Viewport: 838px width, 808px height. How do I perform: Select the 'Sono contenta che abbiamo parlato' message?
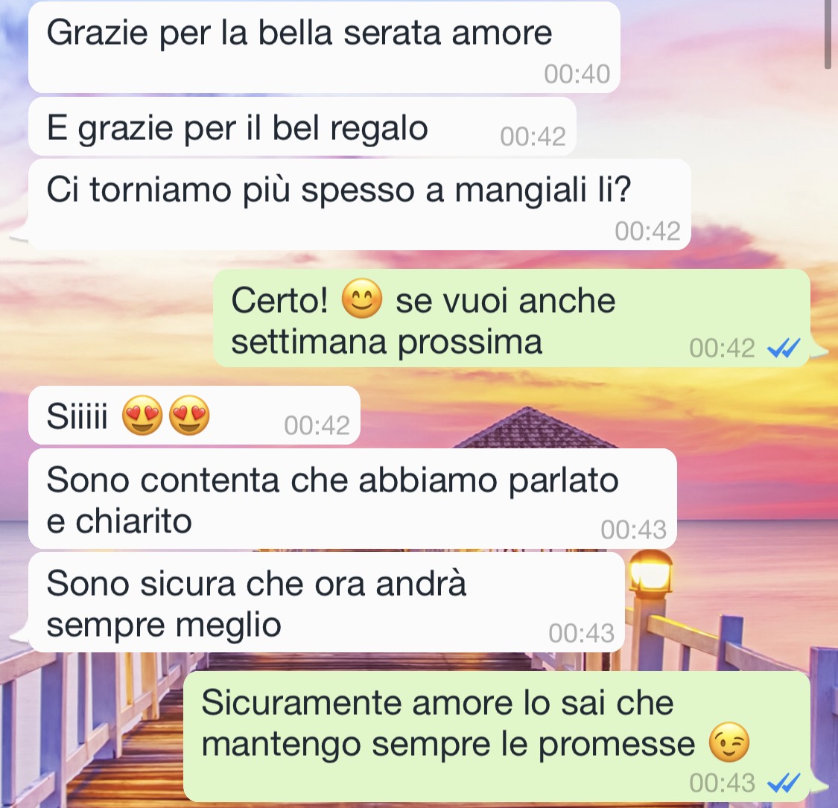click(x=352, y=499)
